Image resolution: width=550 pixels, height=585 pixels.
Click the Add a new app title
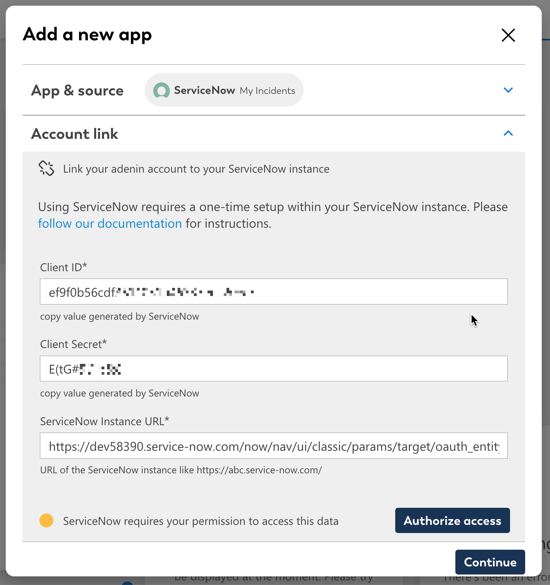tap(87, 35)
